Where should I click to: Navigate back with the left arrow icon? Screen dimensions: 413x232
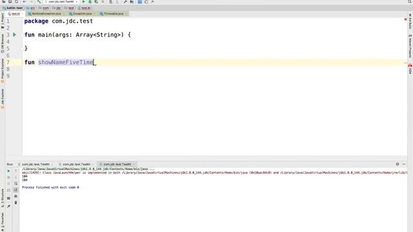(x=25, y=1)
